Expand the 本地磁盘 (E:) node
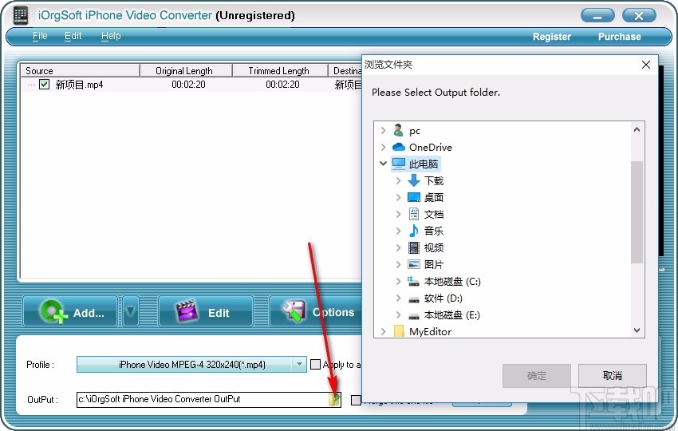Viewport: 678px width, 431px height. coord(398,315)
